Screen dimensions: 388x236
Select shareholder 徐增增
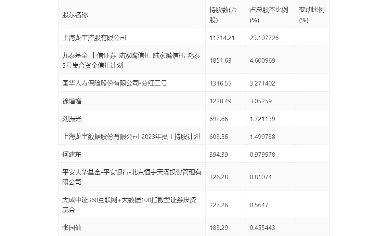pos(72,101)
